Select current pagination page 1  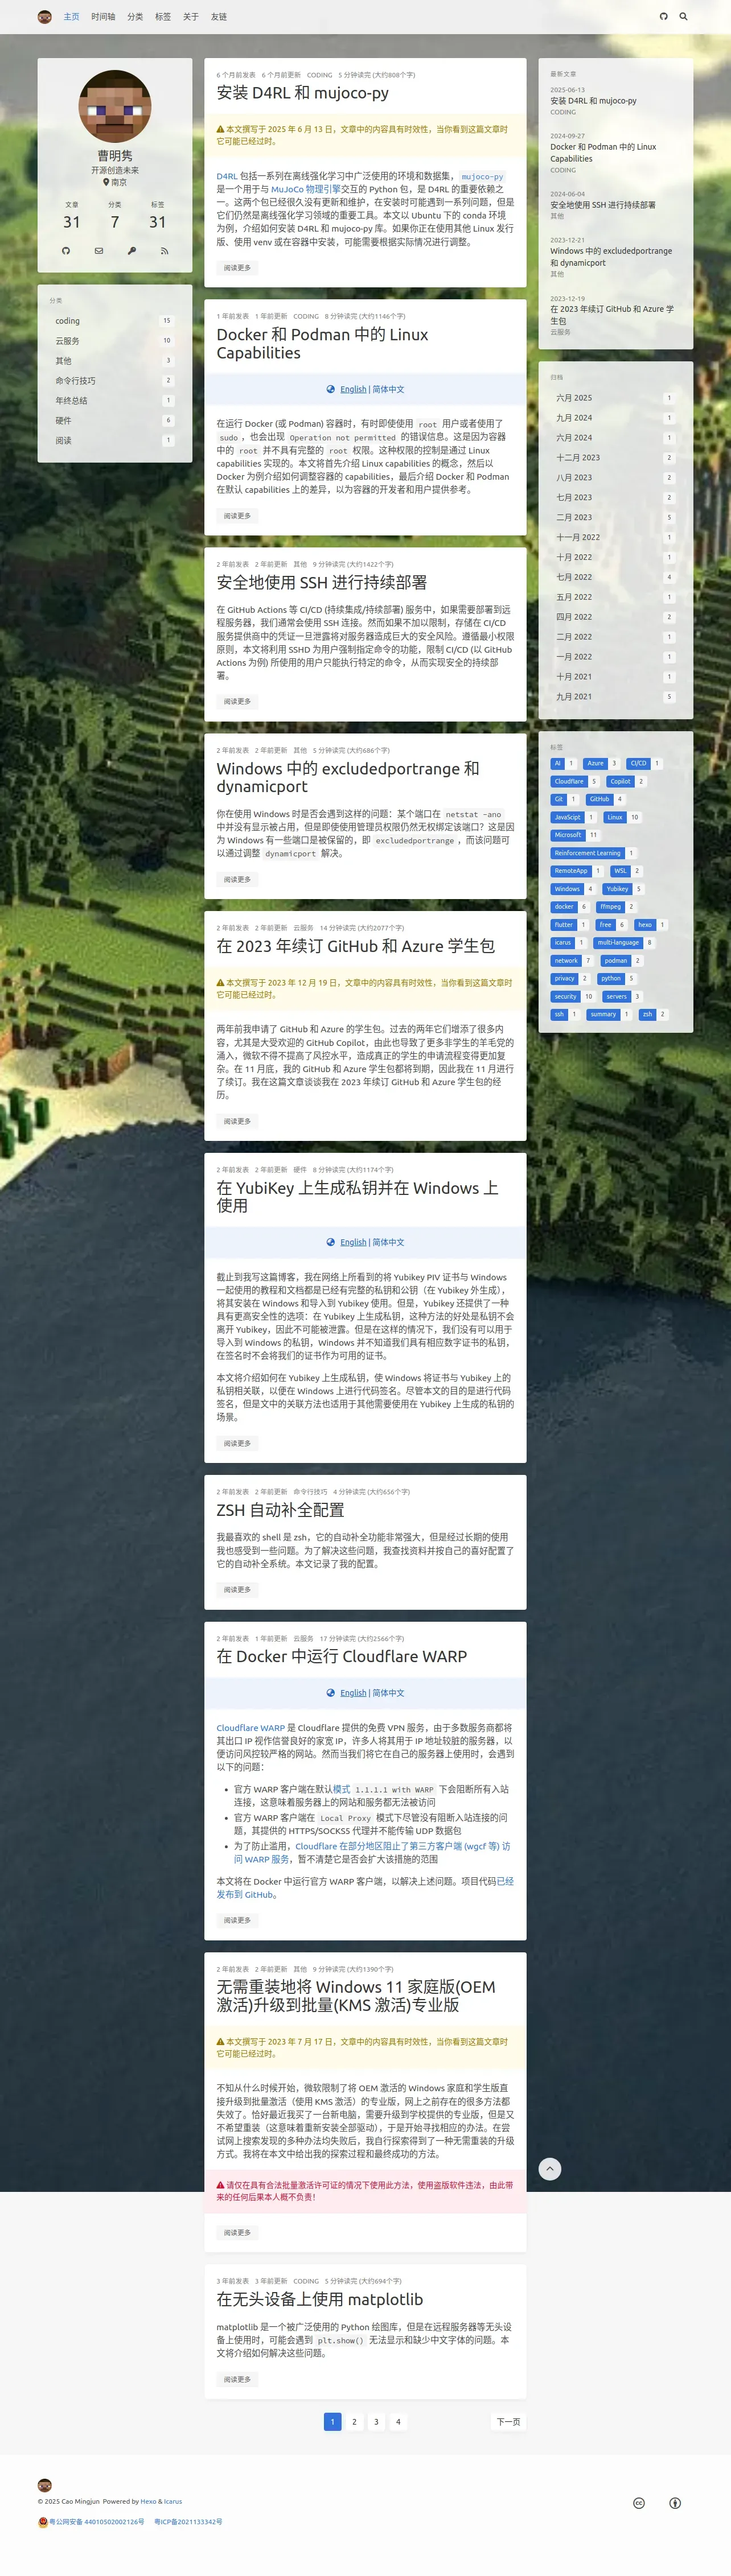click(332, 2422)
